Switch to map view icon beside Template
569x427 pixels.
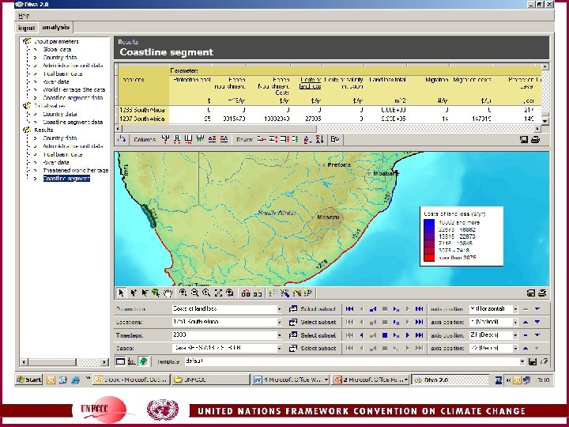click(x=143, y=361)
